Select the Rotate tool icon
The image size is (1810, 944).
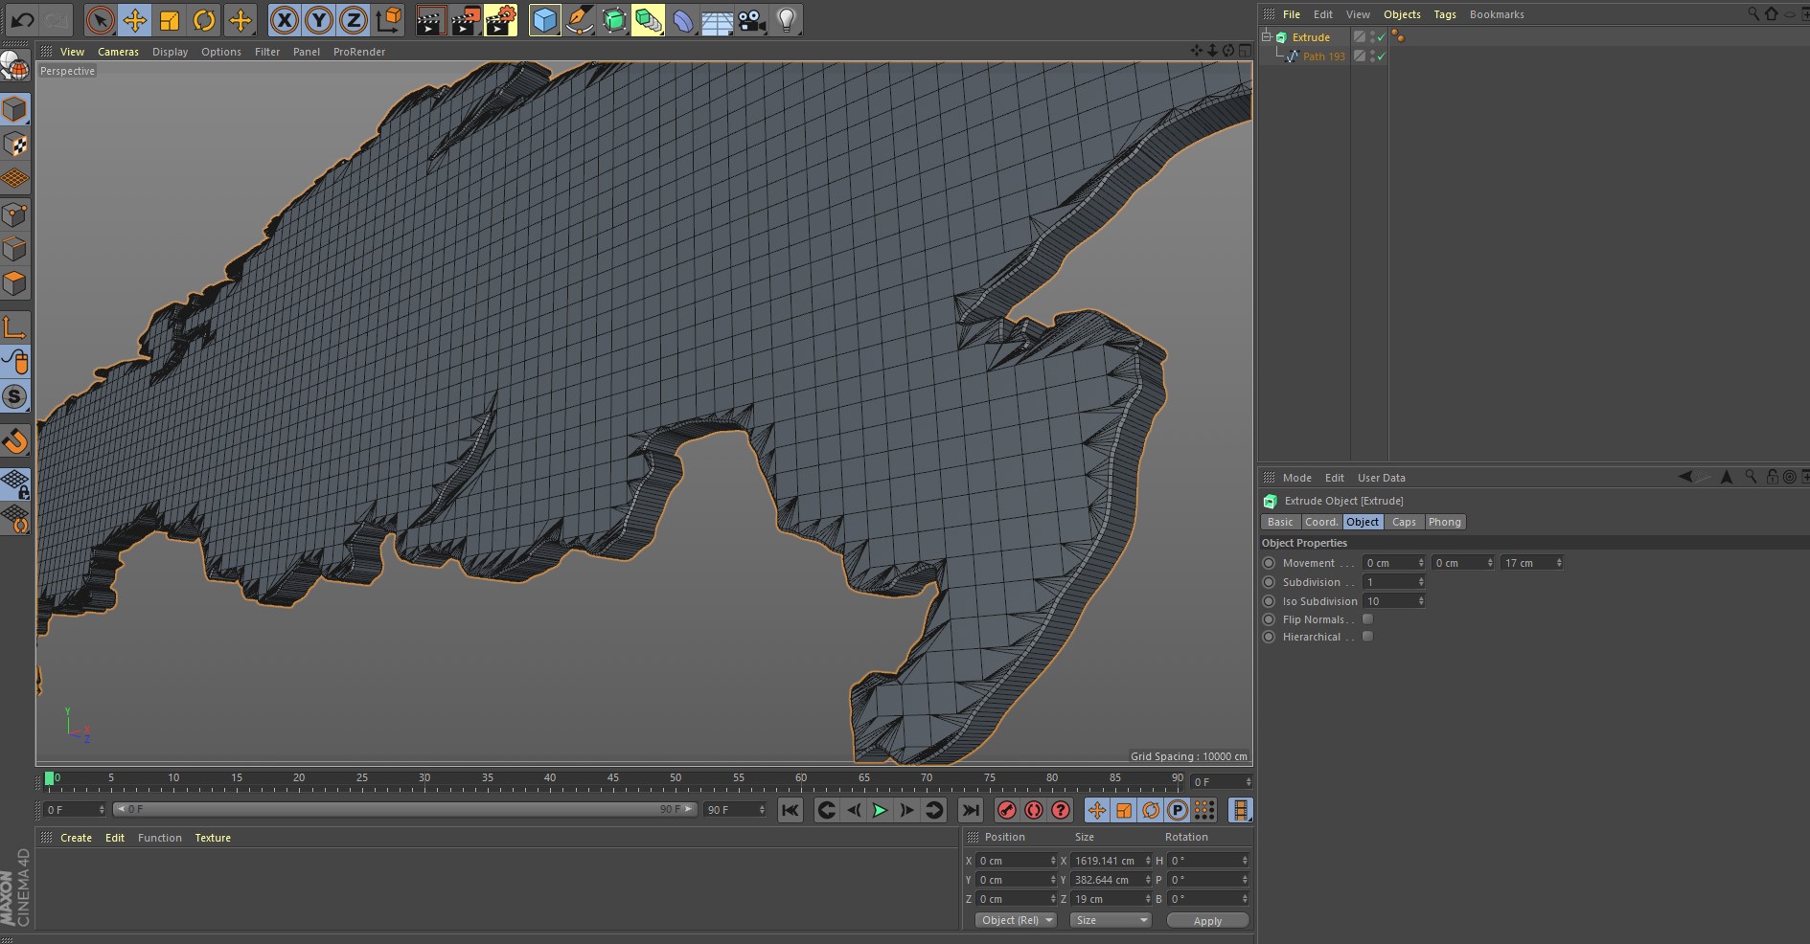pyautogui.click(x=204, y=20)
